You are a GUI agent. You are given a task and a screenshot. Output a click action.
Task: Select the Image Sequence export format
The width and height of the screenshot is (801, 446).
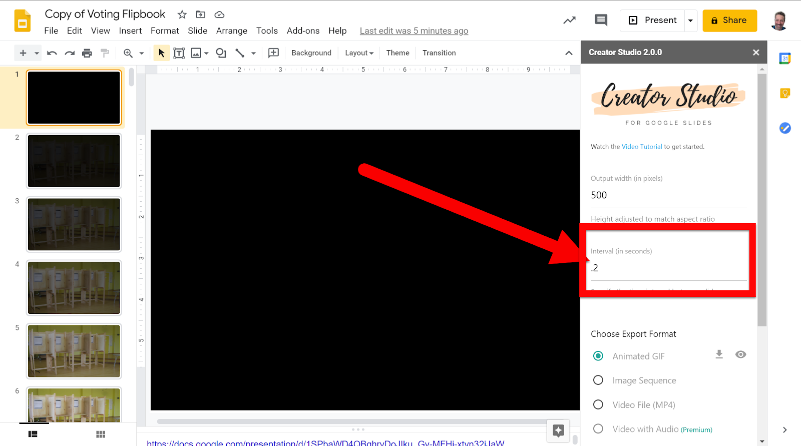[598, 380]
